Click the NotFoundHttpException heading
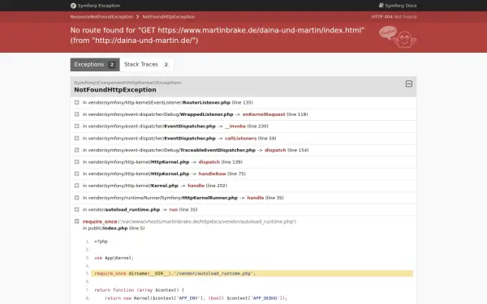487x304 pixels. point(115,90)
